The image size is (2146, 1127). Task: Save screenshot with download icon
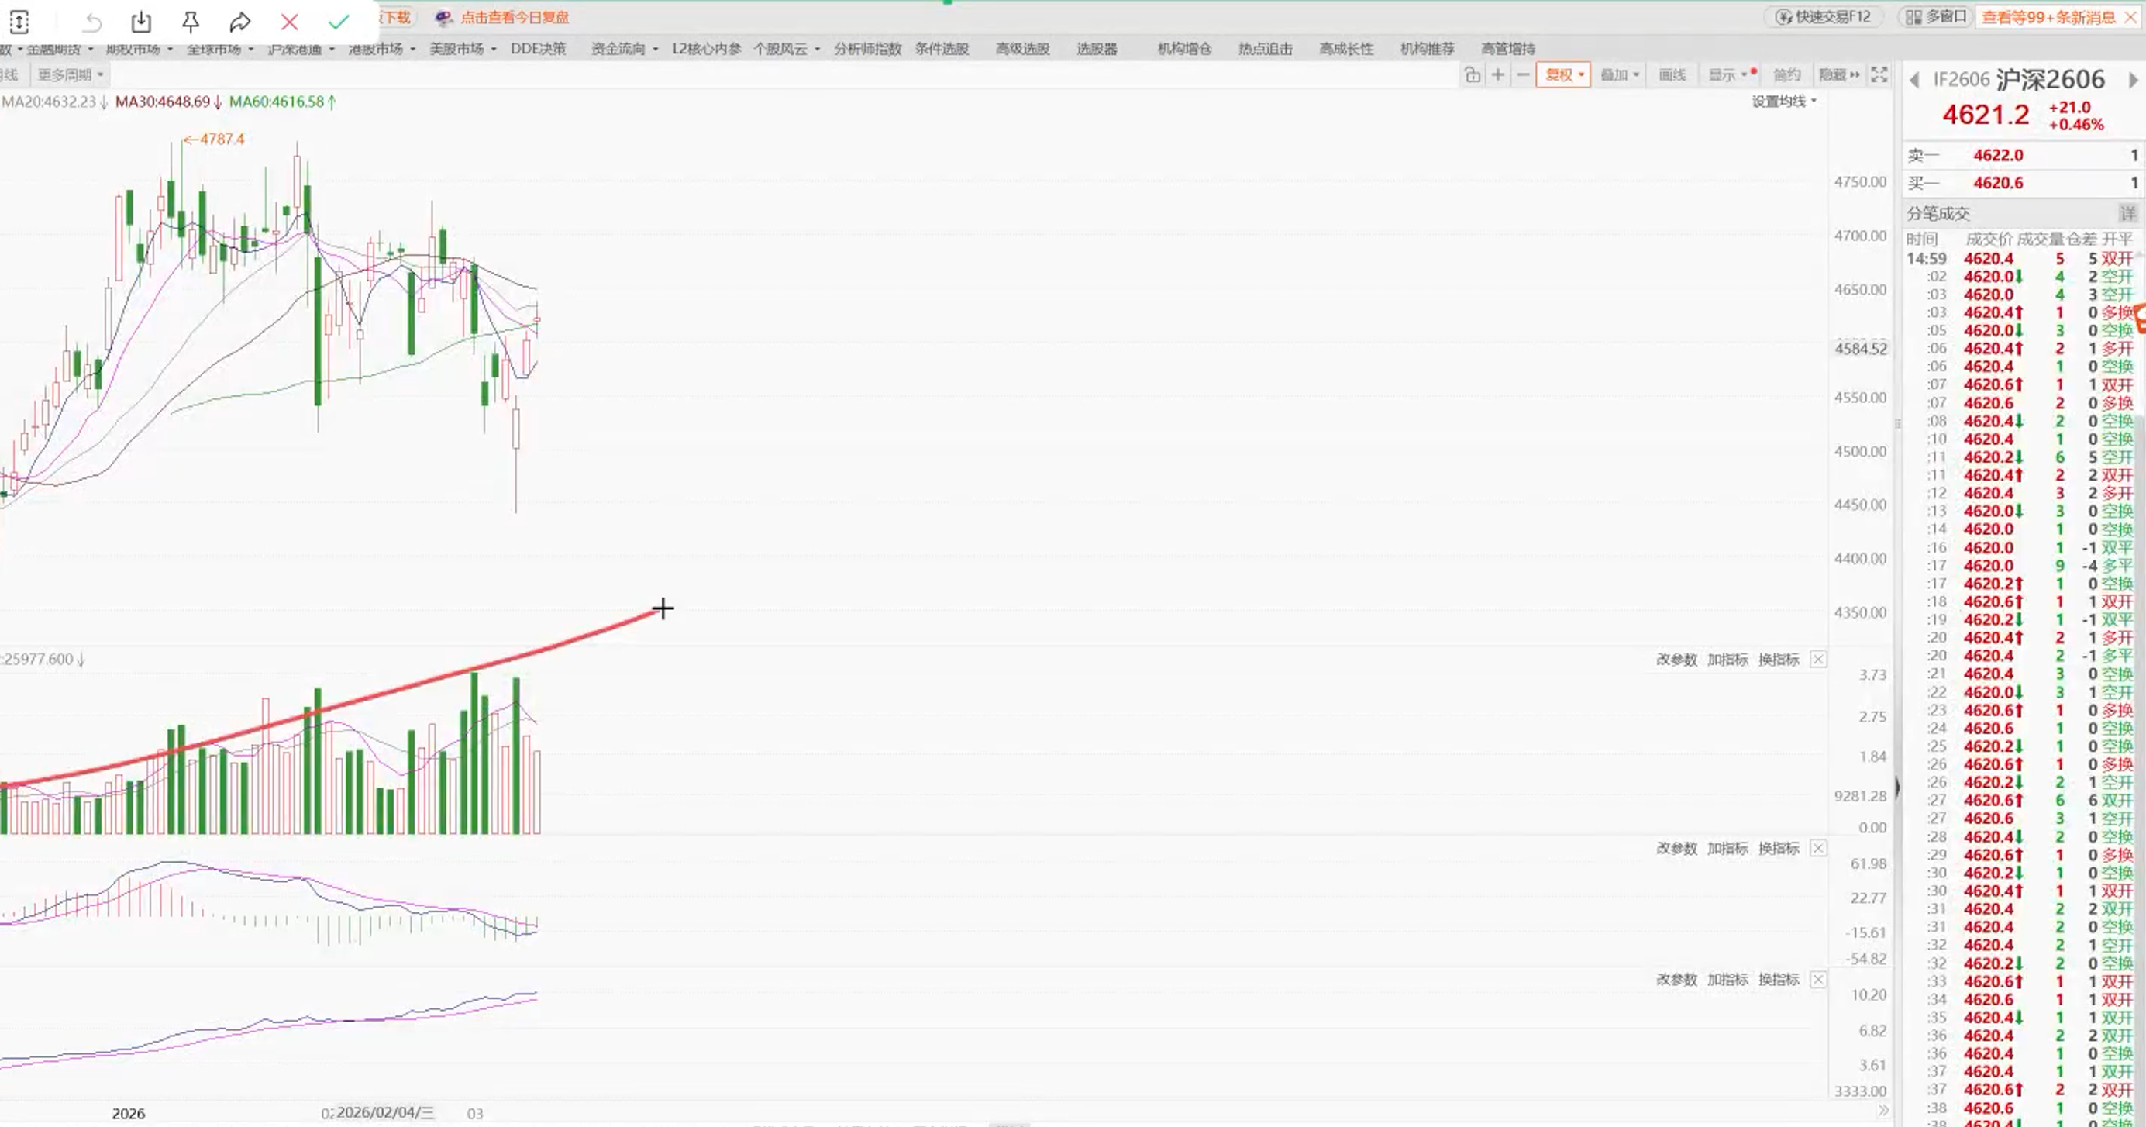[141, 22]
